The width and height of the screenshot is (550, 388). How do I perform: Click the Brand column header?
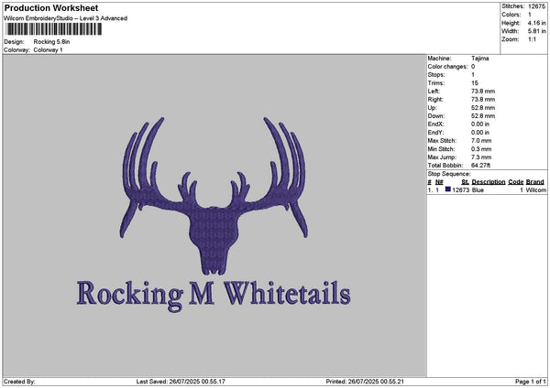535,181
